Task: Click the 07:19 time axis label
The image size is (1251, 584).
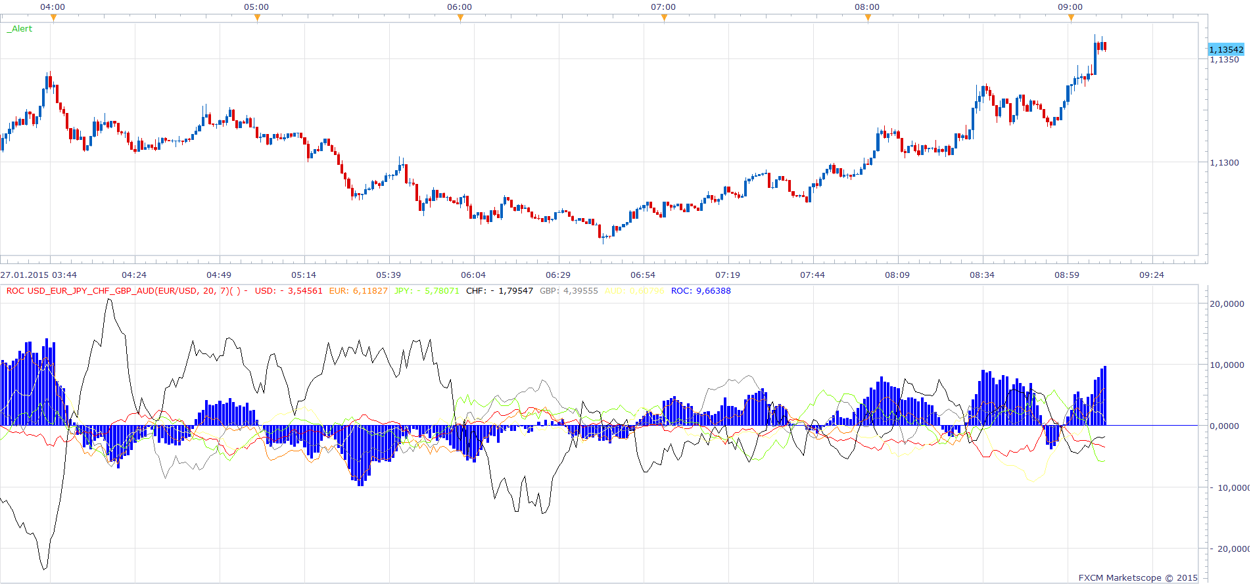Action: click(728, 275)
